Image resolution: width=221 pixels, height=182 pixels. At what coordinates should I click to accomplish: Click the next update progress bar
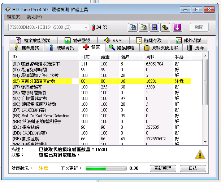(x=106, y=168)
